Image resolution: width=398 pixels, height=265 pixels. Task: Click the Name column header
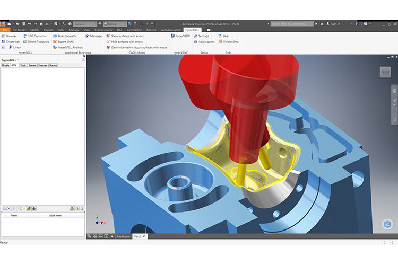[x=14, y=216]
